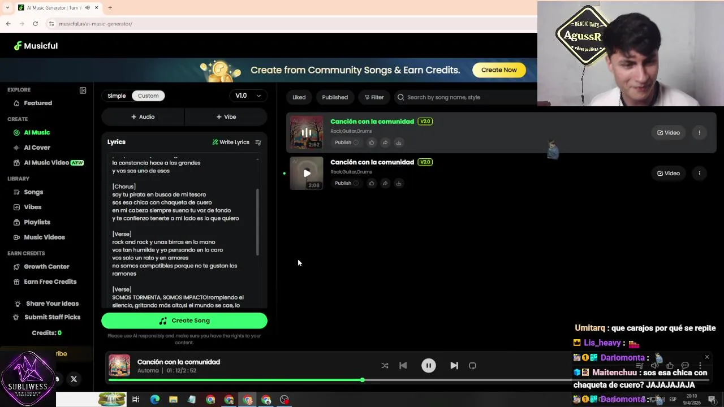This screenshot has width=724, height=407.
Task: Like the second song (2:08)
Action: [x=372, y=183]
